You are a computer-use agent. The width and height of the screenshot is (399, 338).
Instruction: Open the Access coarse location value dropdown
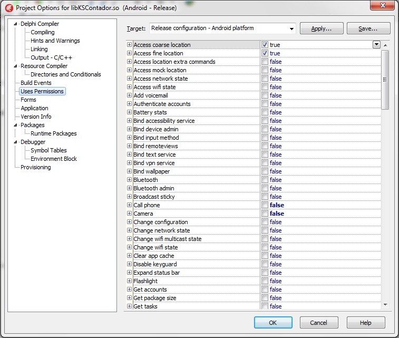click(x=376, y=45)
